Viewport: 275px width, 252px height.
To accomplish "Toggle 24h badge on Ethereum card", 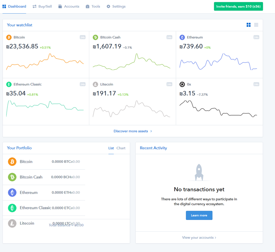I will 256,37.
